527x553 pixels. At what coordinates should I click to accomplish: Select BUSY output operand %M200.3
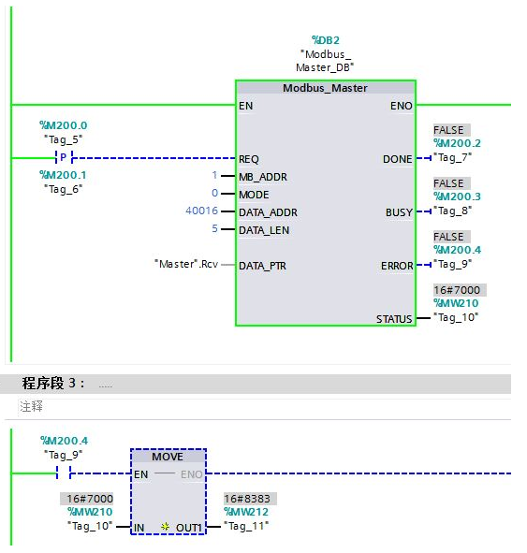click(457, 196)
